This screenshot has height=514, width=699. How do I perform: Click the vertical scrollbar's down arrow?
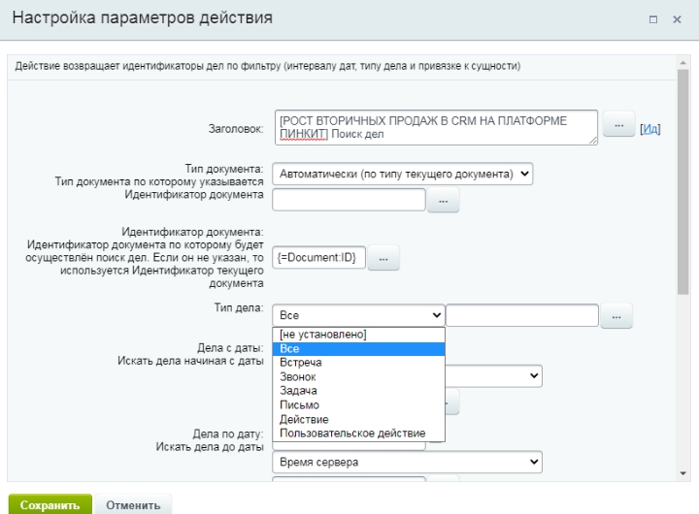pos(683,473)
